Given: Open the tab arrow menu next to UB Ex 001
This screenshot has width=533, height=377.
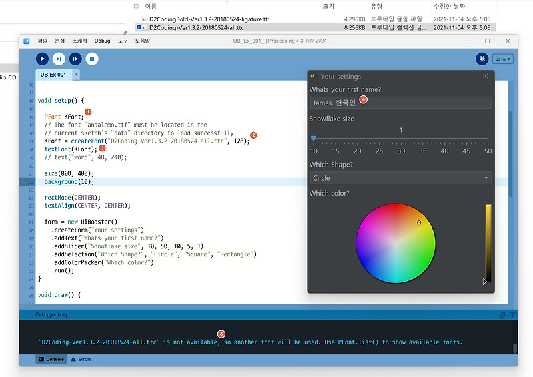Looking at the screenshot, I should click(77, 75).
